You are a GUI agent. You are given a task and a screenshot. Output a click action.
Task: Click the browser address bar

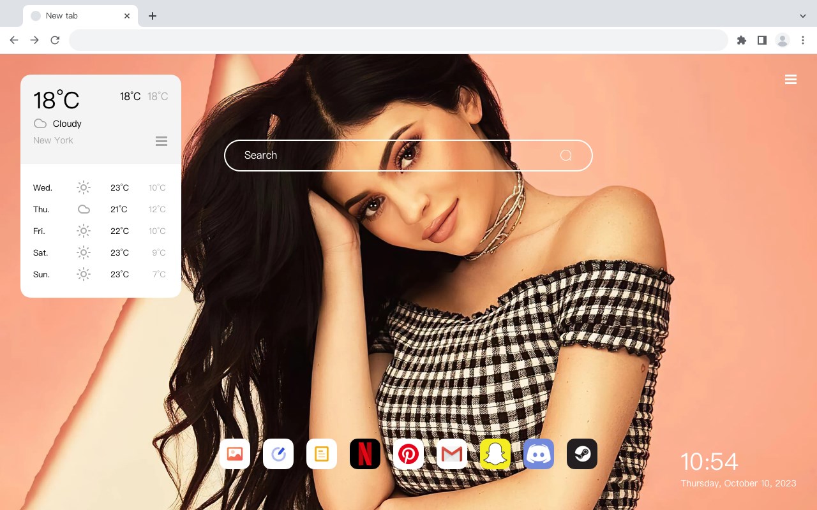(398, 40)
